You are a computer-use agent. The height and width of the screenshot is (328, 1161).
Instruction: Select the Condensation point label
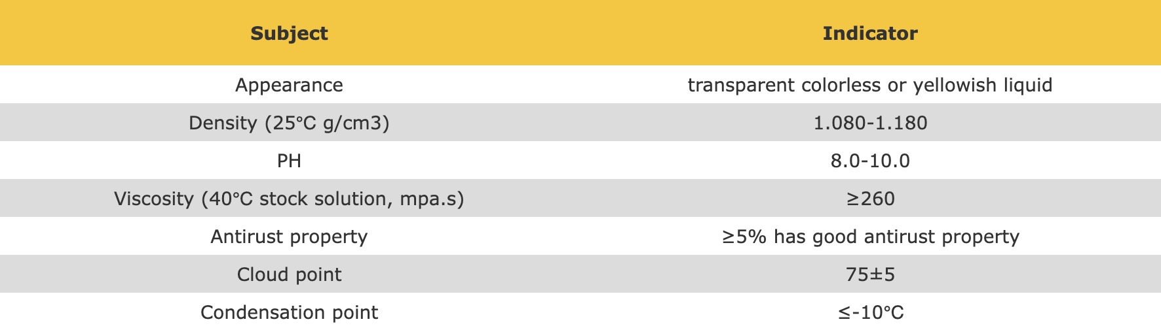[x=289, y=312]
